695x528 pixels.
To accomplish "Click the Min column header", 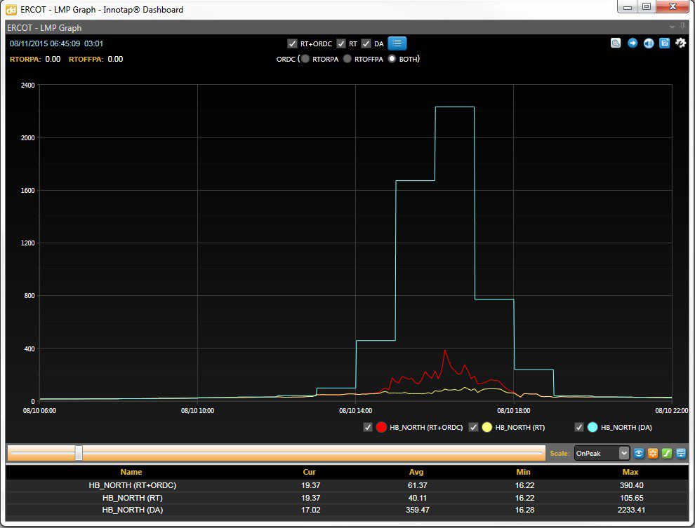I will (524, 472).
